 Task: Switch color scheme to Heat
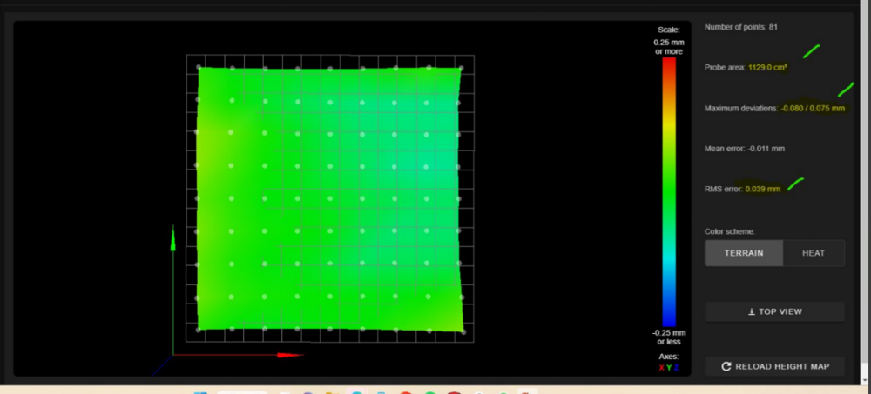[814, 253]
